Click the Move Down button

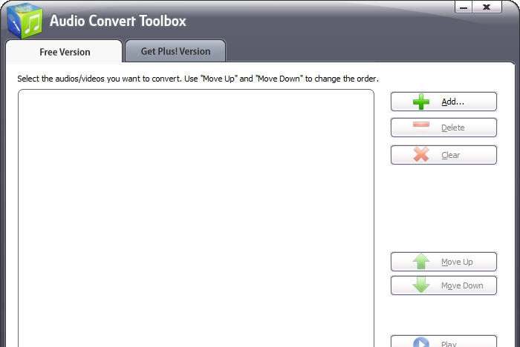443,285
